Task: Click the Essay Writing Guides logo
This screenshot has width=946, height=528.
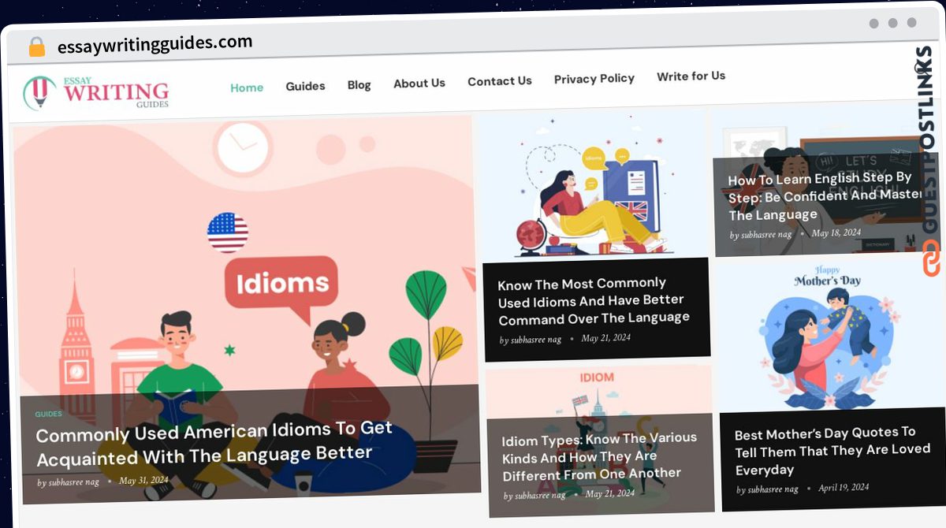Action: pyautogui.click(x=97, y=93)
